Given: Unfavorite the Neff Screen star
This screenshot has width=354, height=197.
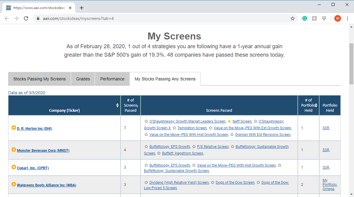Looking at the screenshot, I should tap(229, 121).
